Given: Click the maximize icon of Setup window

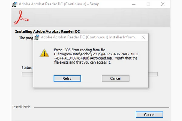Looking at the screenshot, I should point(148,4).
